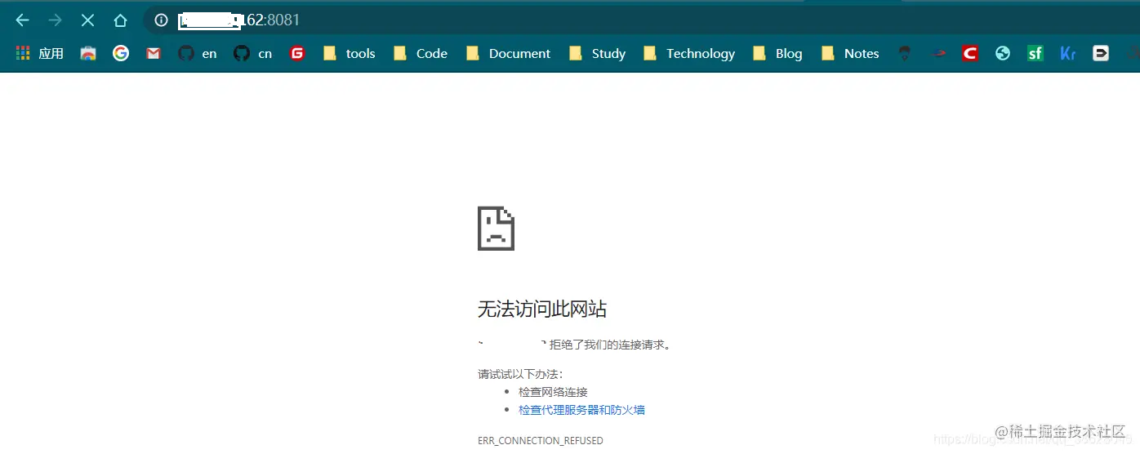Open the Chrome Web Store bookmark
This screenshot has height=454, width=1140.
(88, 53)
